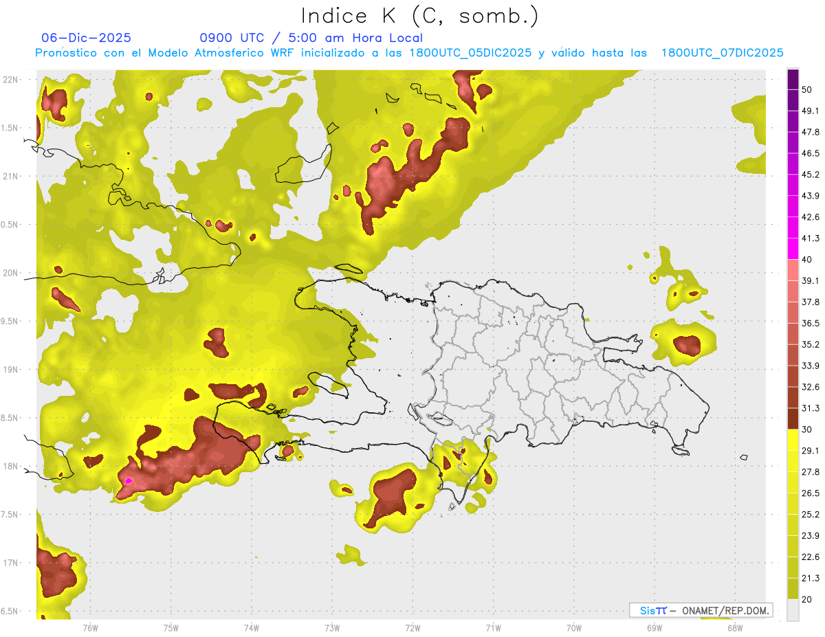Click the "69W" longitude label
Image resolution: width=825 pixels, height=637 pixels.
[x=654, y=628]
